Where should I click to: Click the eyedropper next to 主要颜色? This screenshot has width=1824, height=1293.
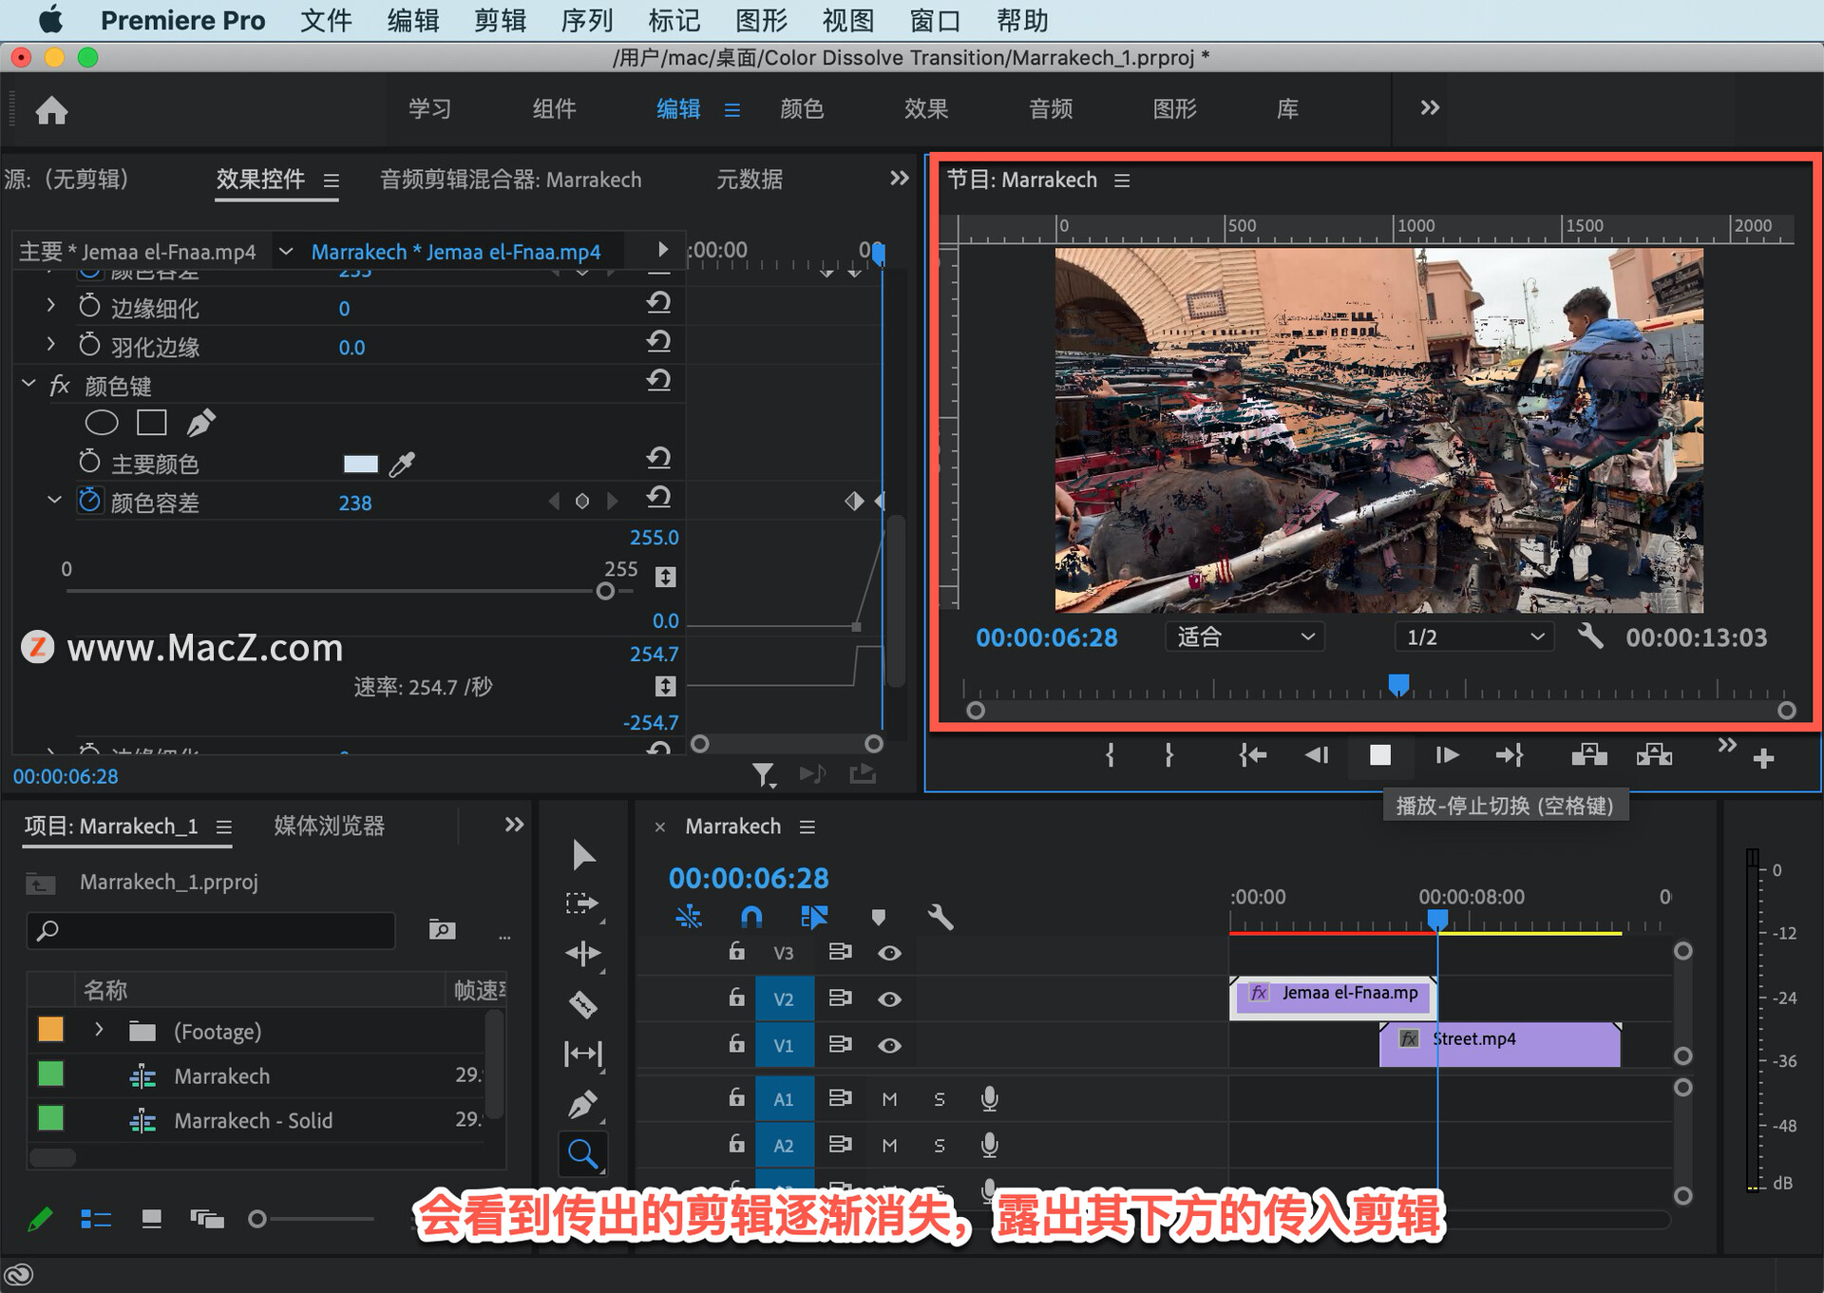pos(402,464)
